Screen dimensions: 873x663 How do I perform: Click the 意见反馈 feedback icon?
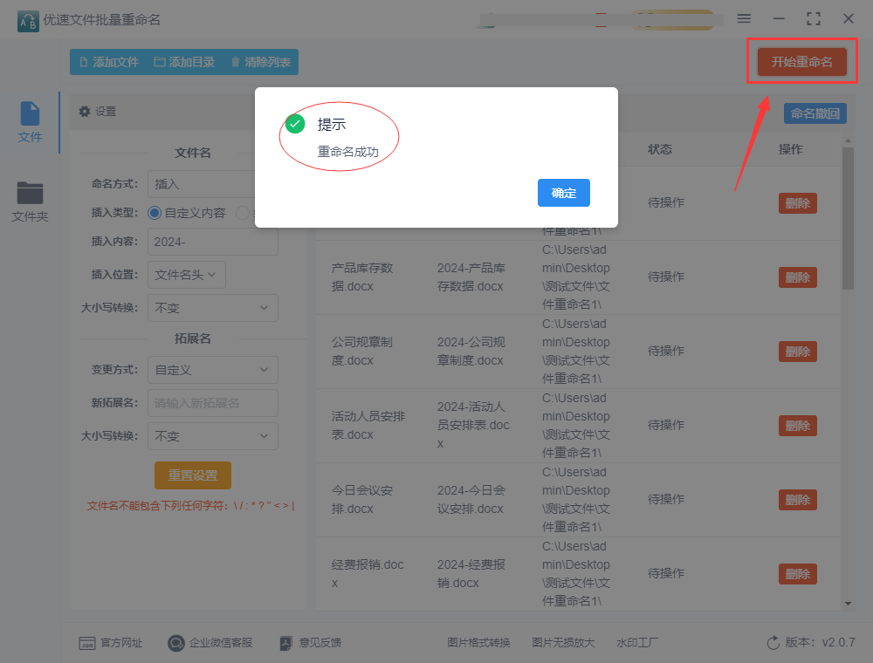pyautogui.click(x=285, y=643)
